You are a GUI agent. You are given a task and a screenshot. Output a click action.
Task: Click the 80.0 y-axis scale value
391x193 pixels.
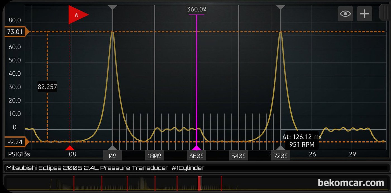tap(15, 20)
